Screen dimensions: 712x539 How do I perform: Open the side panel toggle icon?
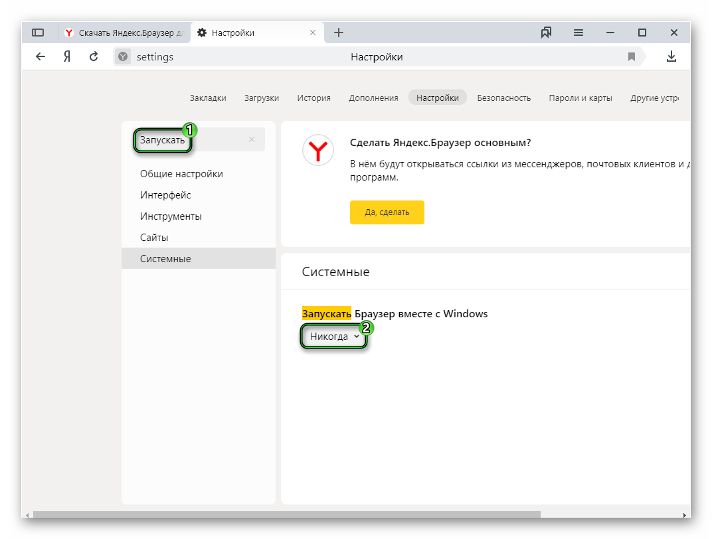pyautogui.click(x=38, y=33)
